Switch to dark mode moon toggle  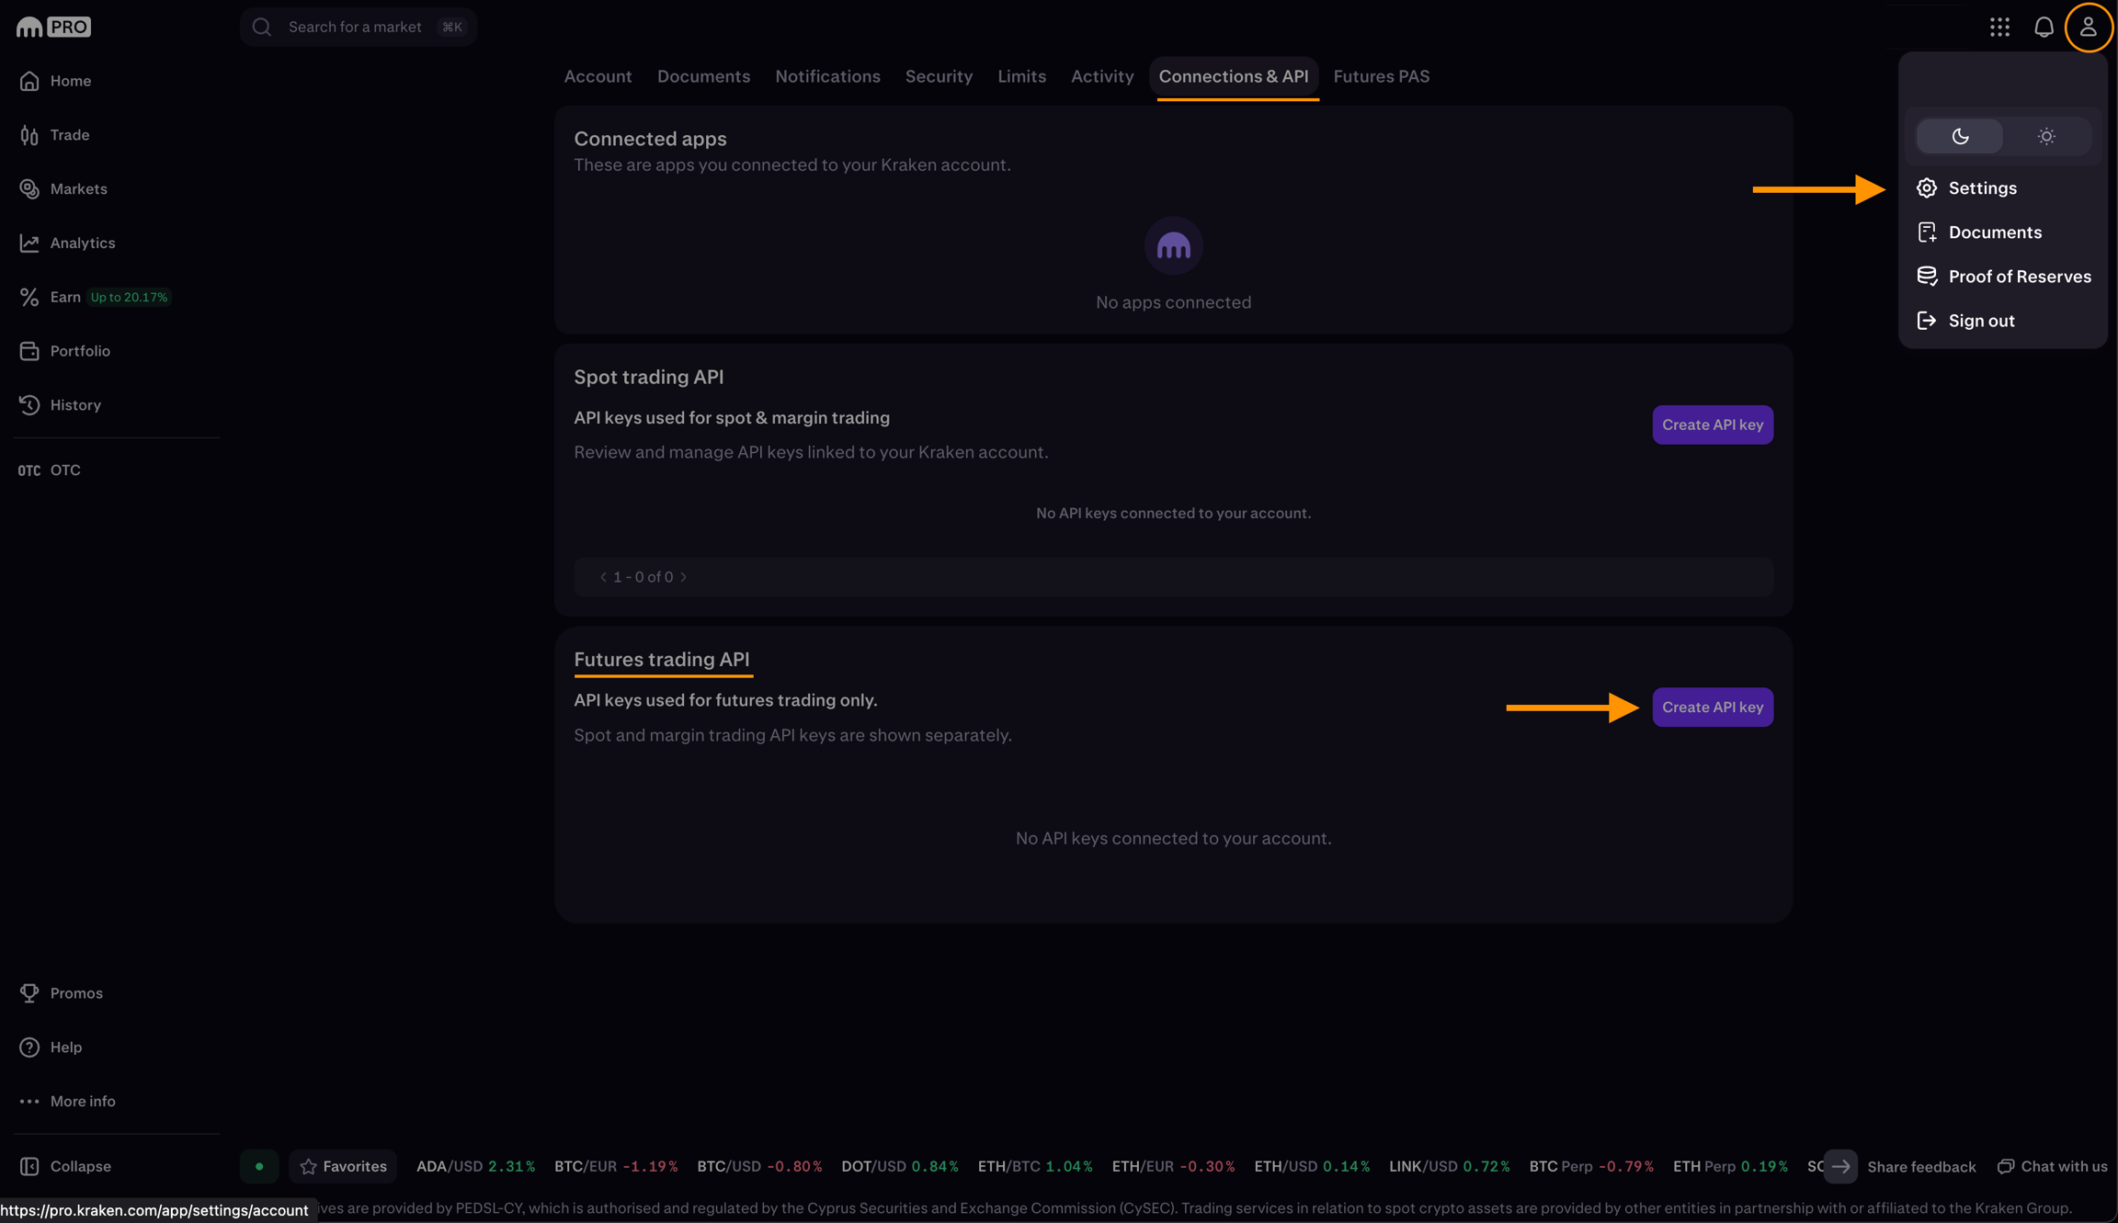(x=1960, y=136)
